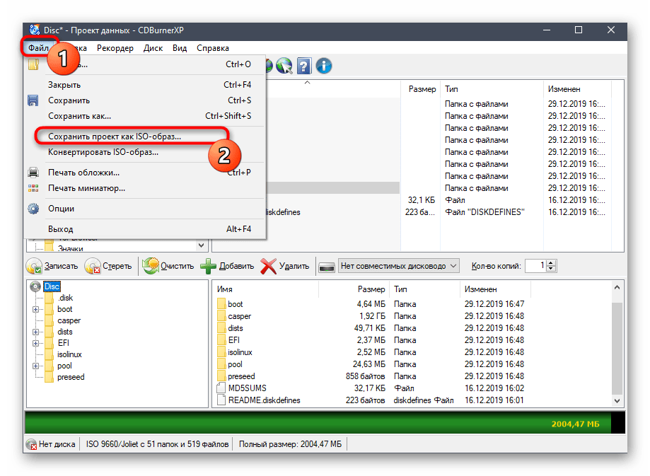Click the red X Удалить button
Screen dimensions: 650x476
click(285, 266)
